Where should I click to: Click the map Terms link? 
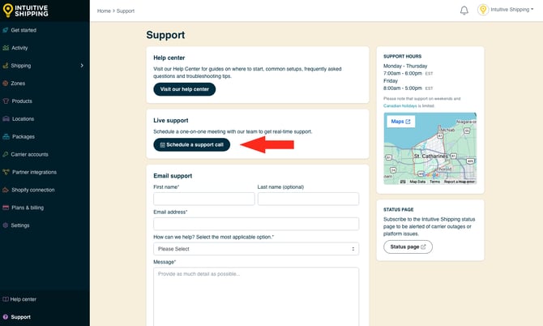pos(434,182)
